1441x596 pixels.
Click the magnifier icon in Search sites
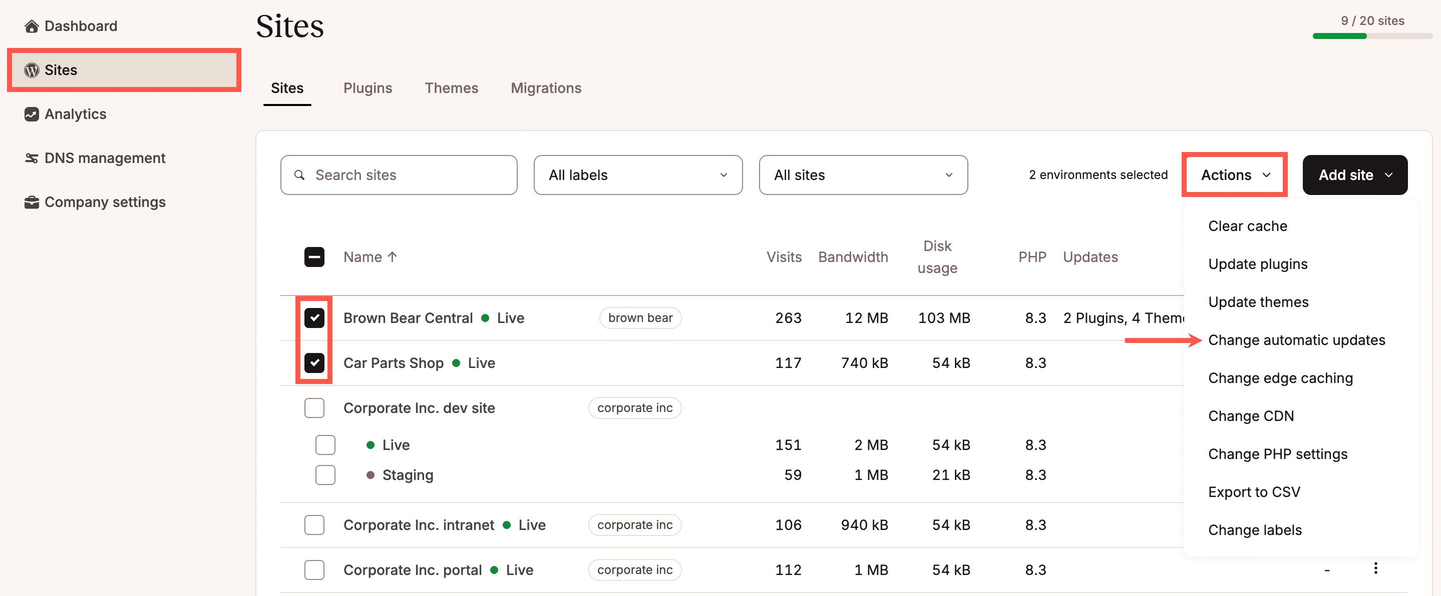tap(300, 175)
